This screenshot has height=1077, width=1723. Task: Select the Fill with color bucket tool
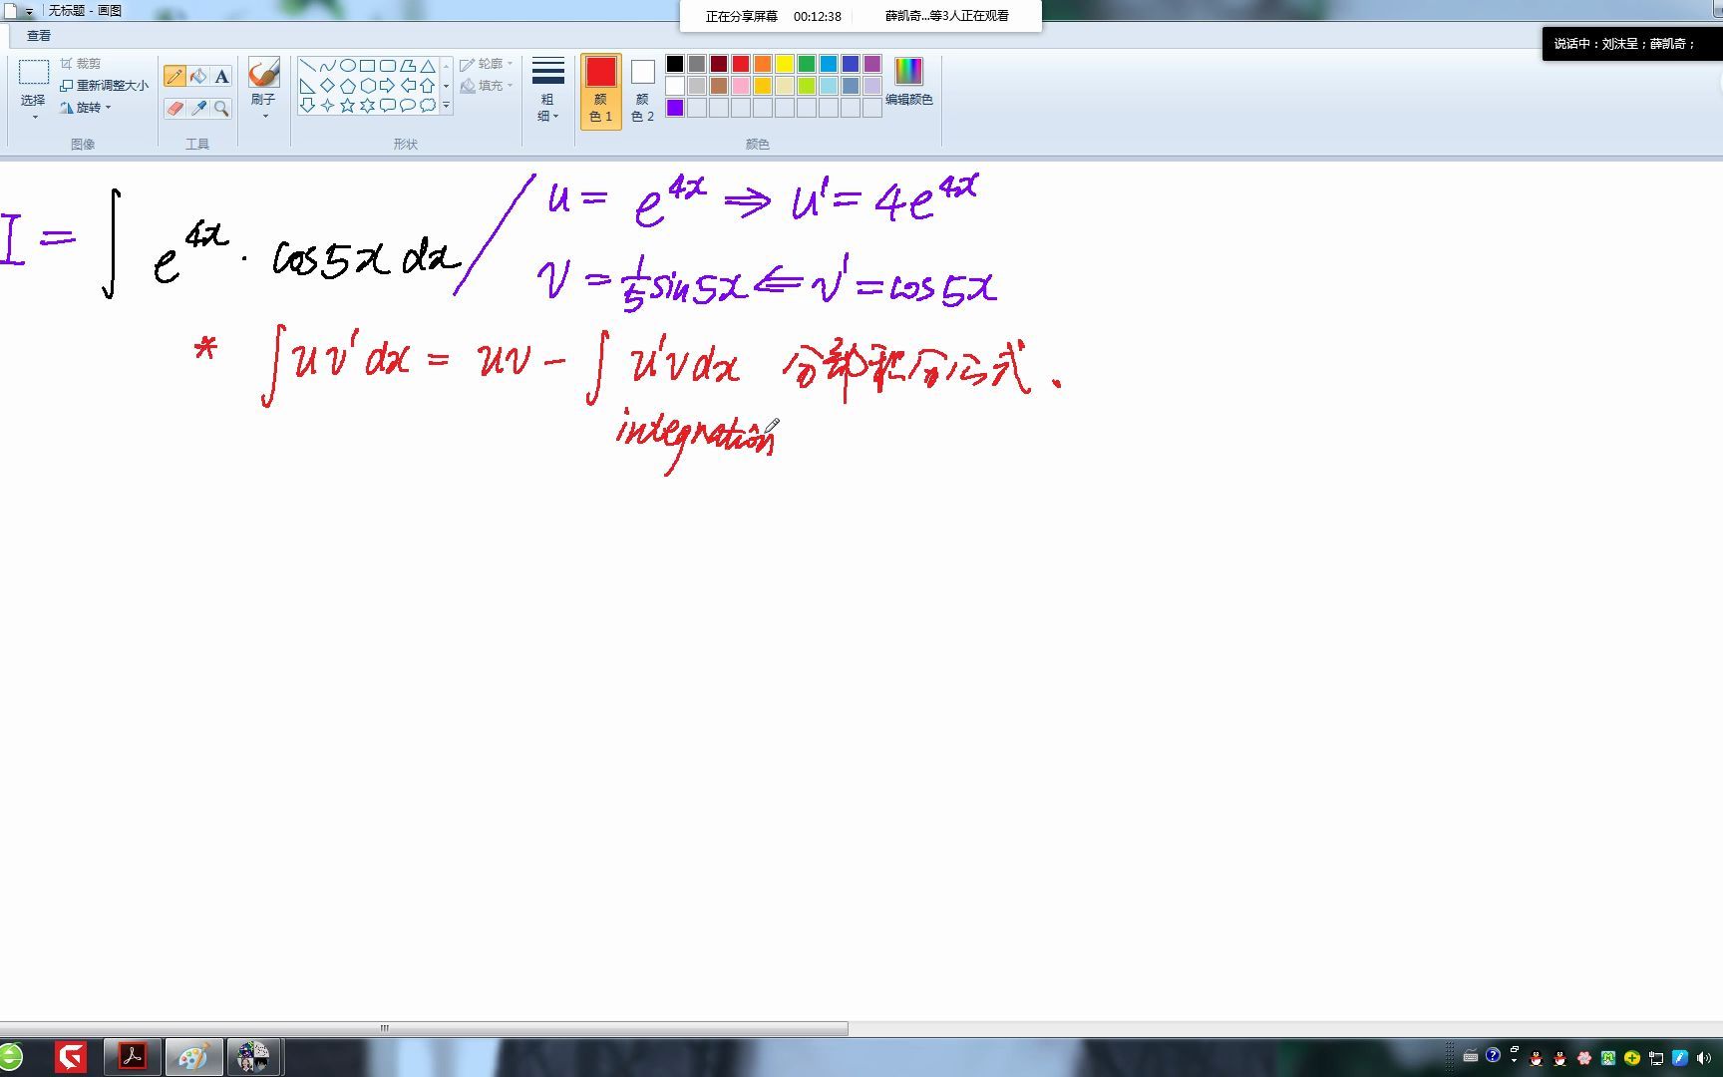click(x=198, y=76)
